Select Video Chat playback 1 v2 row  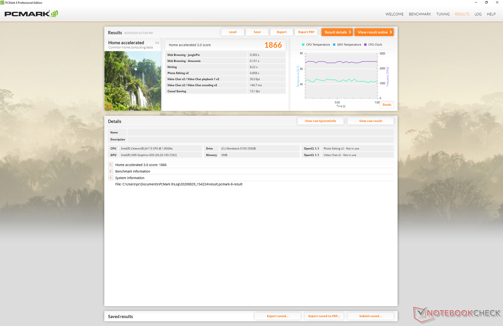pos(225,79)
